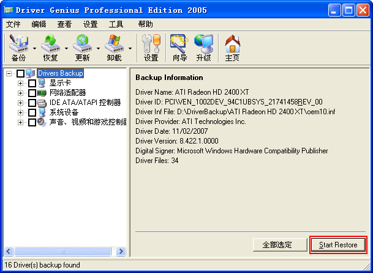Image resolution: width=373 pixels, height=273 pixels.
Task: Click the 卸载 (Uninstall) toolbar icon
Action: [x=114, y=48]
